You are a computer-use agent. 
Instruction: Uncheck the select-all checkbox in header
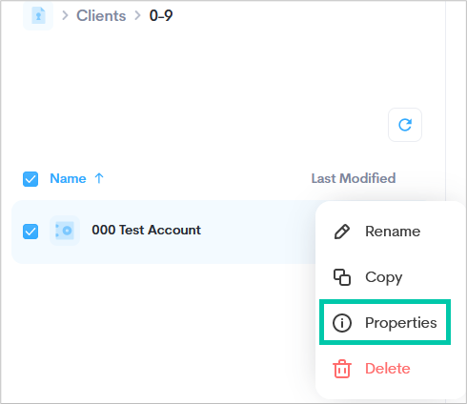[x=30, y=179]
